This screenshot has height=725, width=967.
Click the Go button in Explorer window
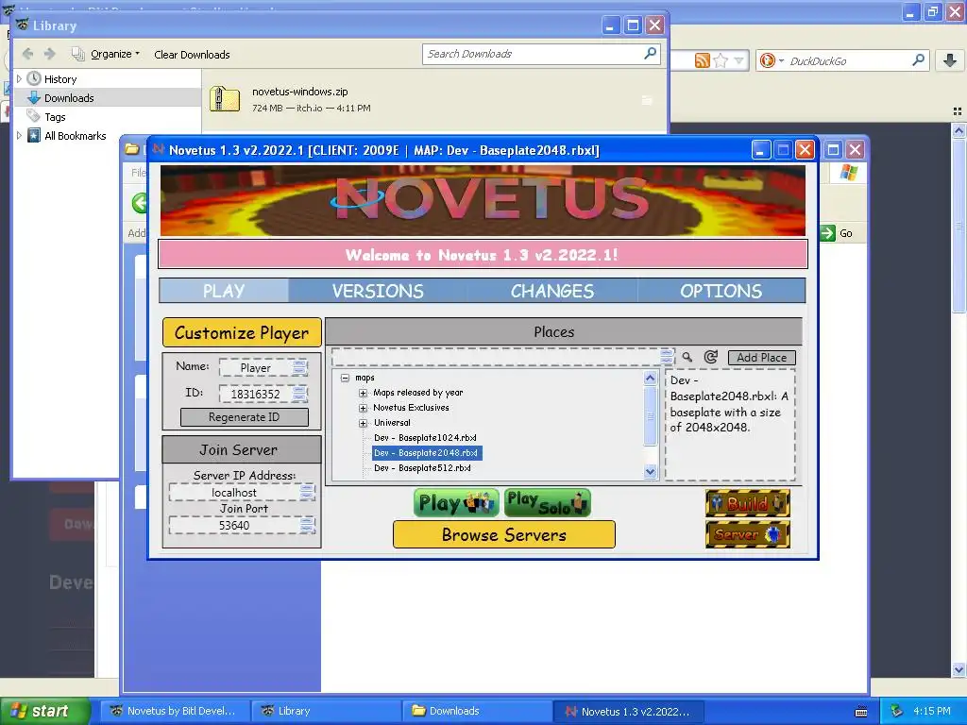coord(837,233)
